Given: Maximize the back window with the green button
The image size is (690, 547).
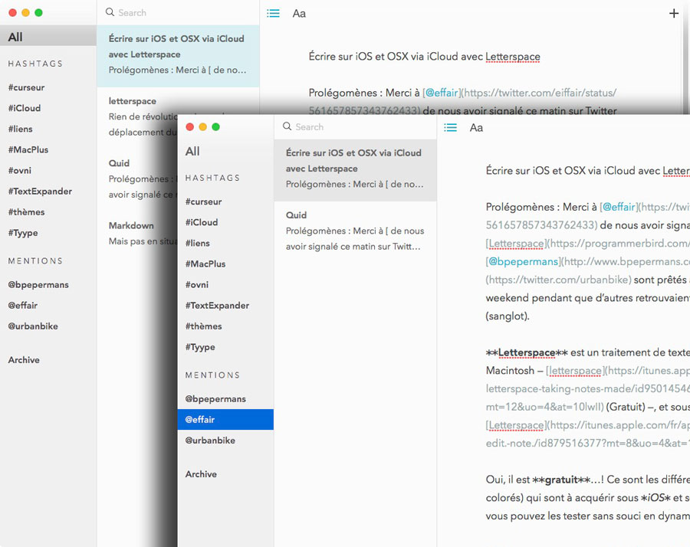Looking at the screenshot, I should tap(39, 13).
